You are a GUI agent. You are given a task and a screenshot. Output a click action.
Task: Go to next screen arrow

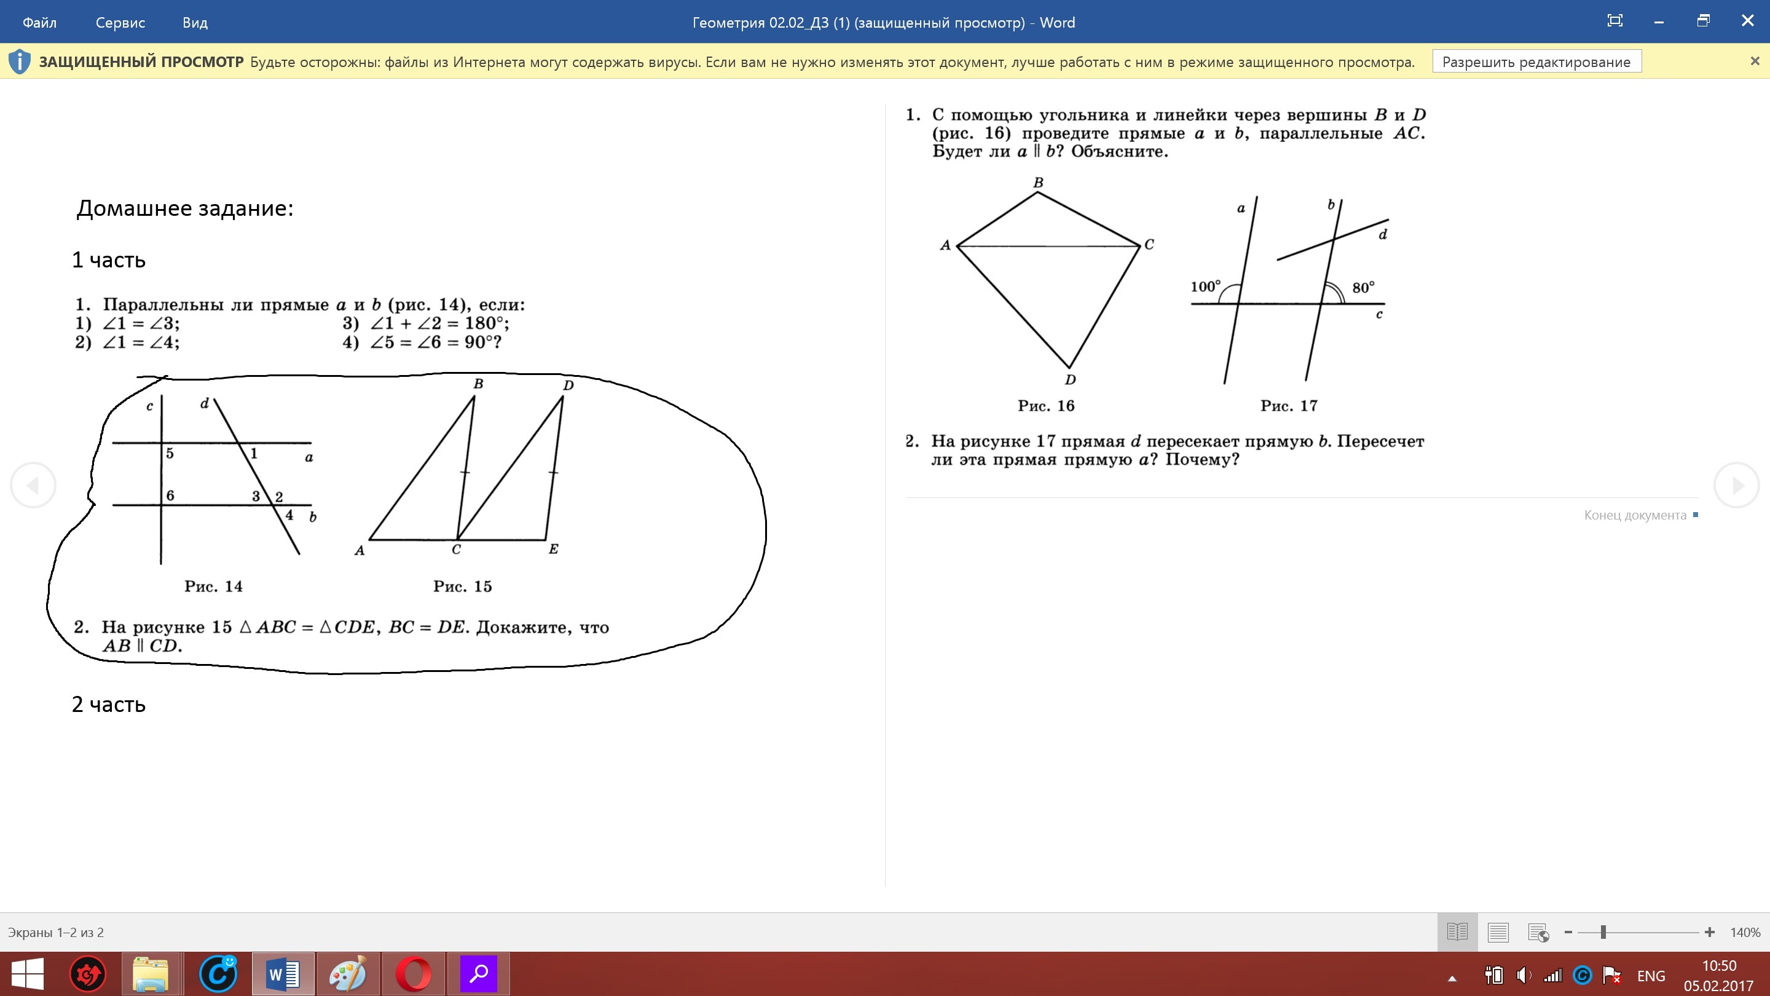(x=1736, y=485)
